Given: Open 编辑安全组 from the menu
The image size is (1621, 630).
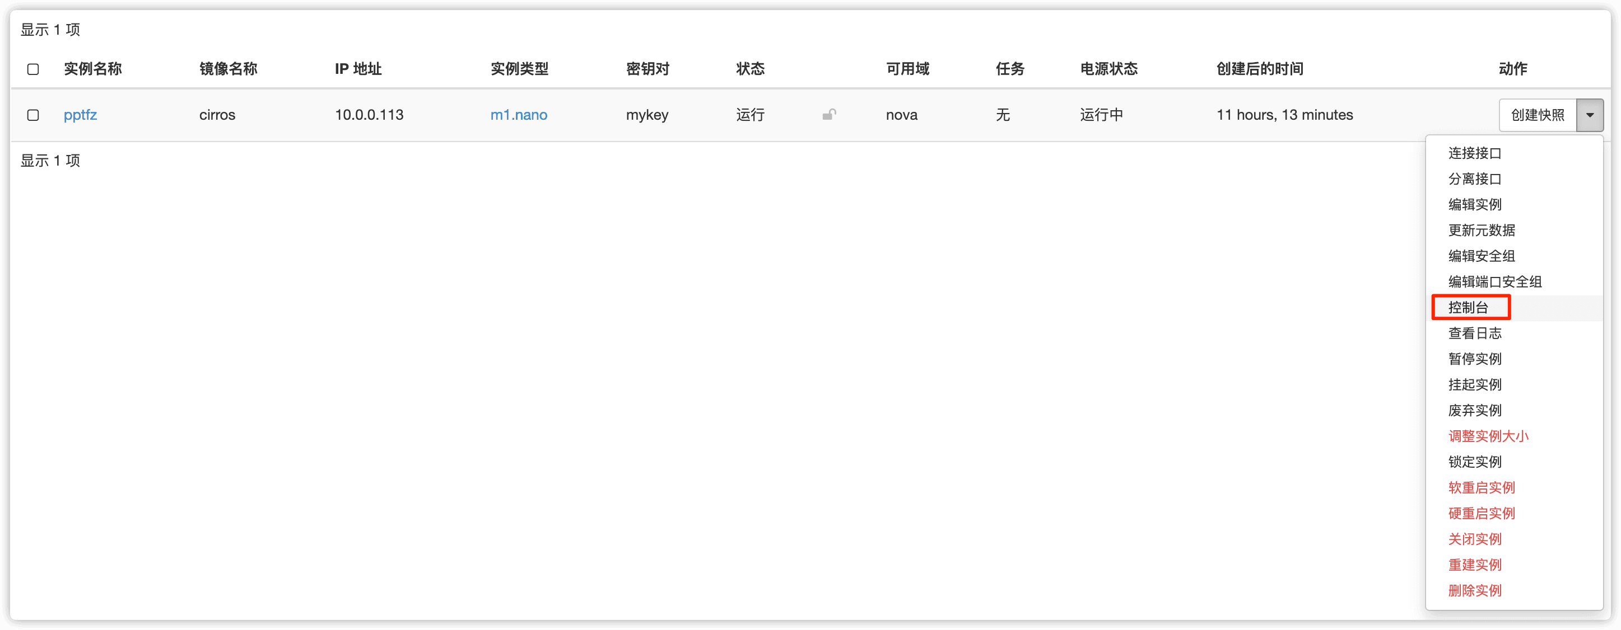Looking at the screenshot, I should click(x=1482, y=256).
